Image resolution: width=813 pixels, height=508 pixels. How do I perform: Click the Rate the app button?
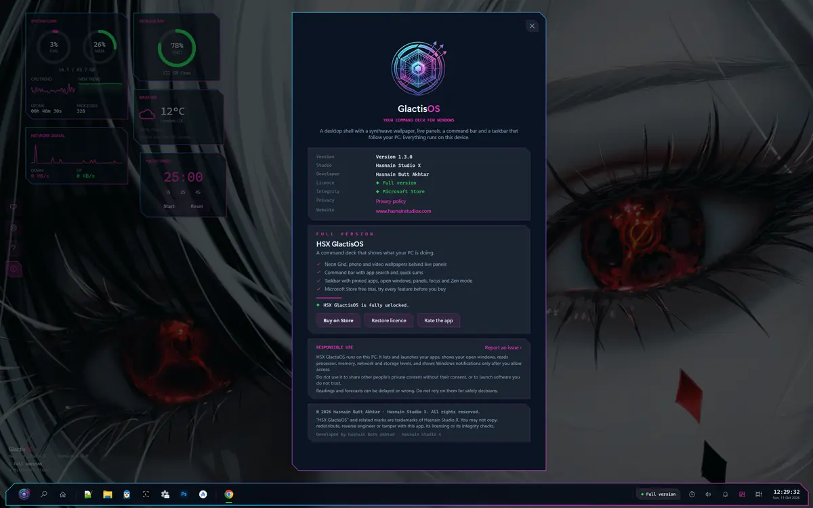(x=438, y=320)
